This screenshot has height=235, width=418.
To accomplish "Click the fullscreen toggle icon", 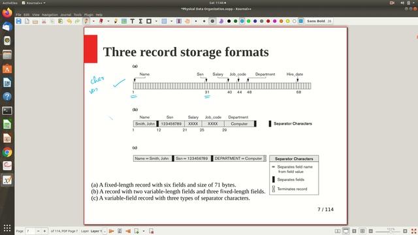I will coord(413,231).
